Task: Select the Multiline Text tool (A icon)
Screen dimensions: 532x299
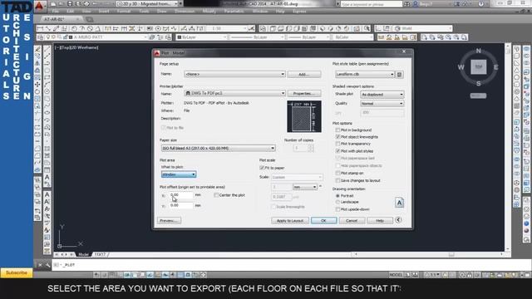Action: click(x=47, y=177)
